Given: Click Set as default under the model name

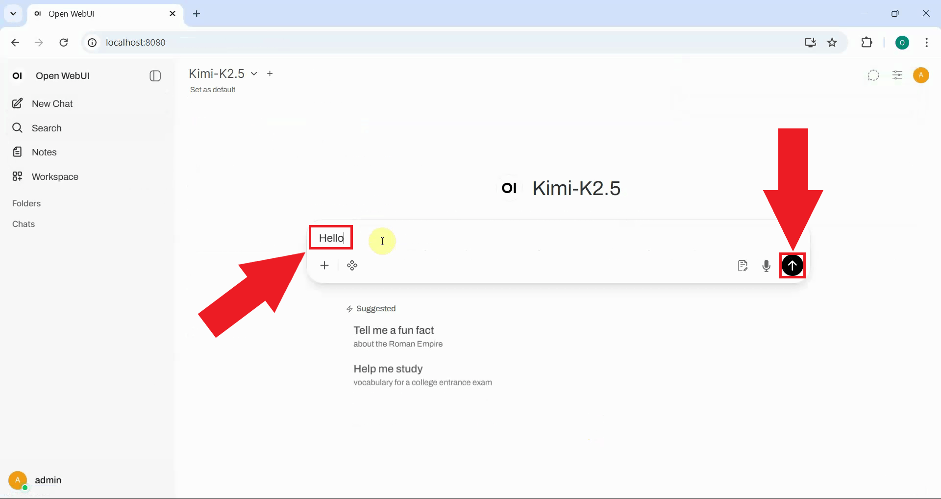Looking at the screenshot, I should [x=212, y=89].
